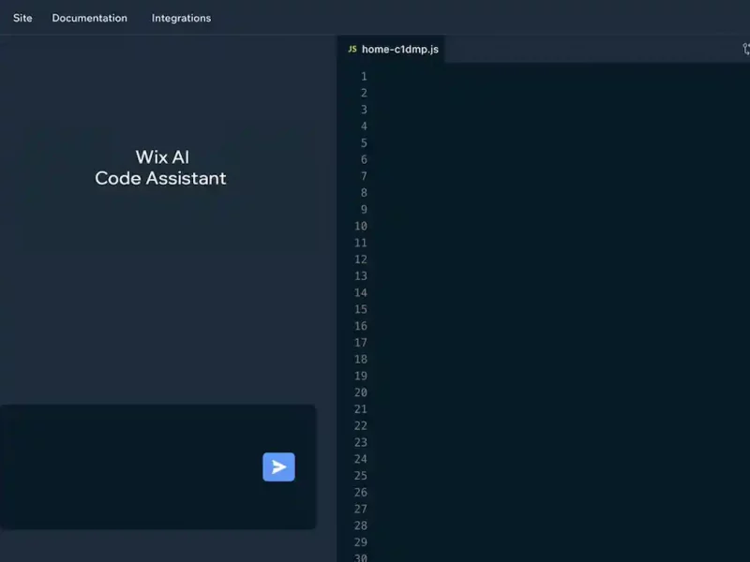The height and width of the screenshot is (562, 750).
Task: Select line number 10 in the gutter
Action: coord(361,226)
